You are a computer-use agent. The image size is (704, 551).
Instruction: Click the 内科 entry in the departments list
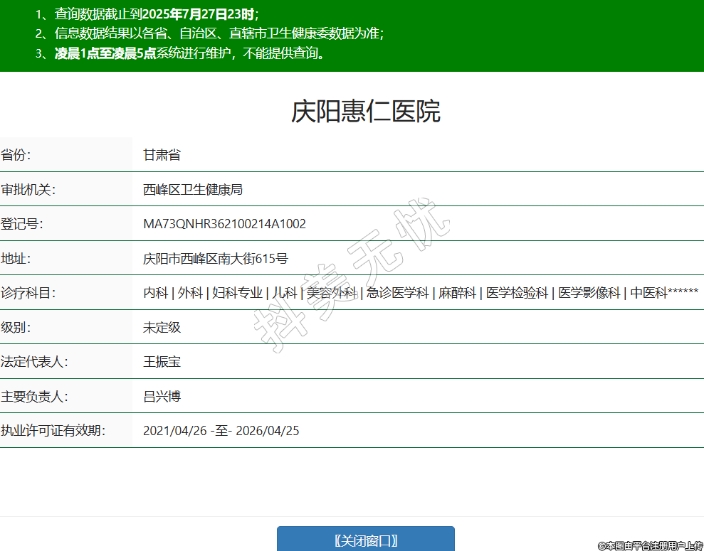click(155, 293)
